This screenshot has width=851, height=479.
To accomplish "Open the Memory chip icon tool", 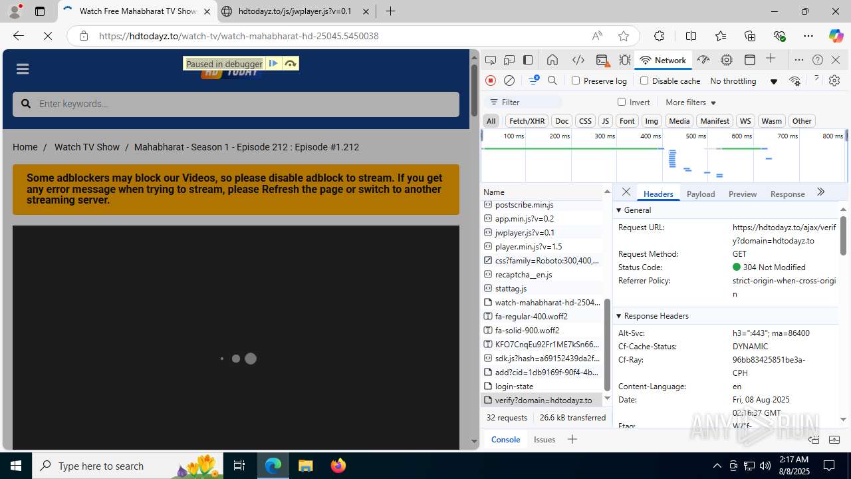I will [x=727, y=60].
